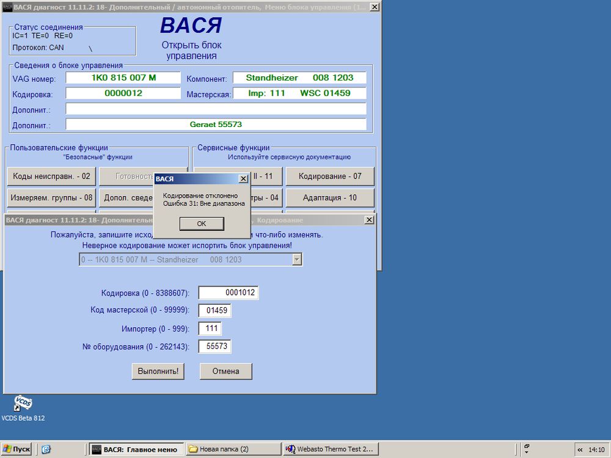Click the disabled Готовность button
The image size is (611, 458).
coord(128,176)
